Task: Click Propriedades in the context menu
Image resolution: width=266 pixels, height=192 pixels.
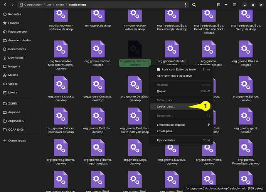Action: coord(166,140)
